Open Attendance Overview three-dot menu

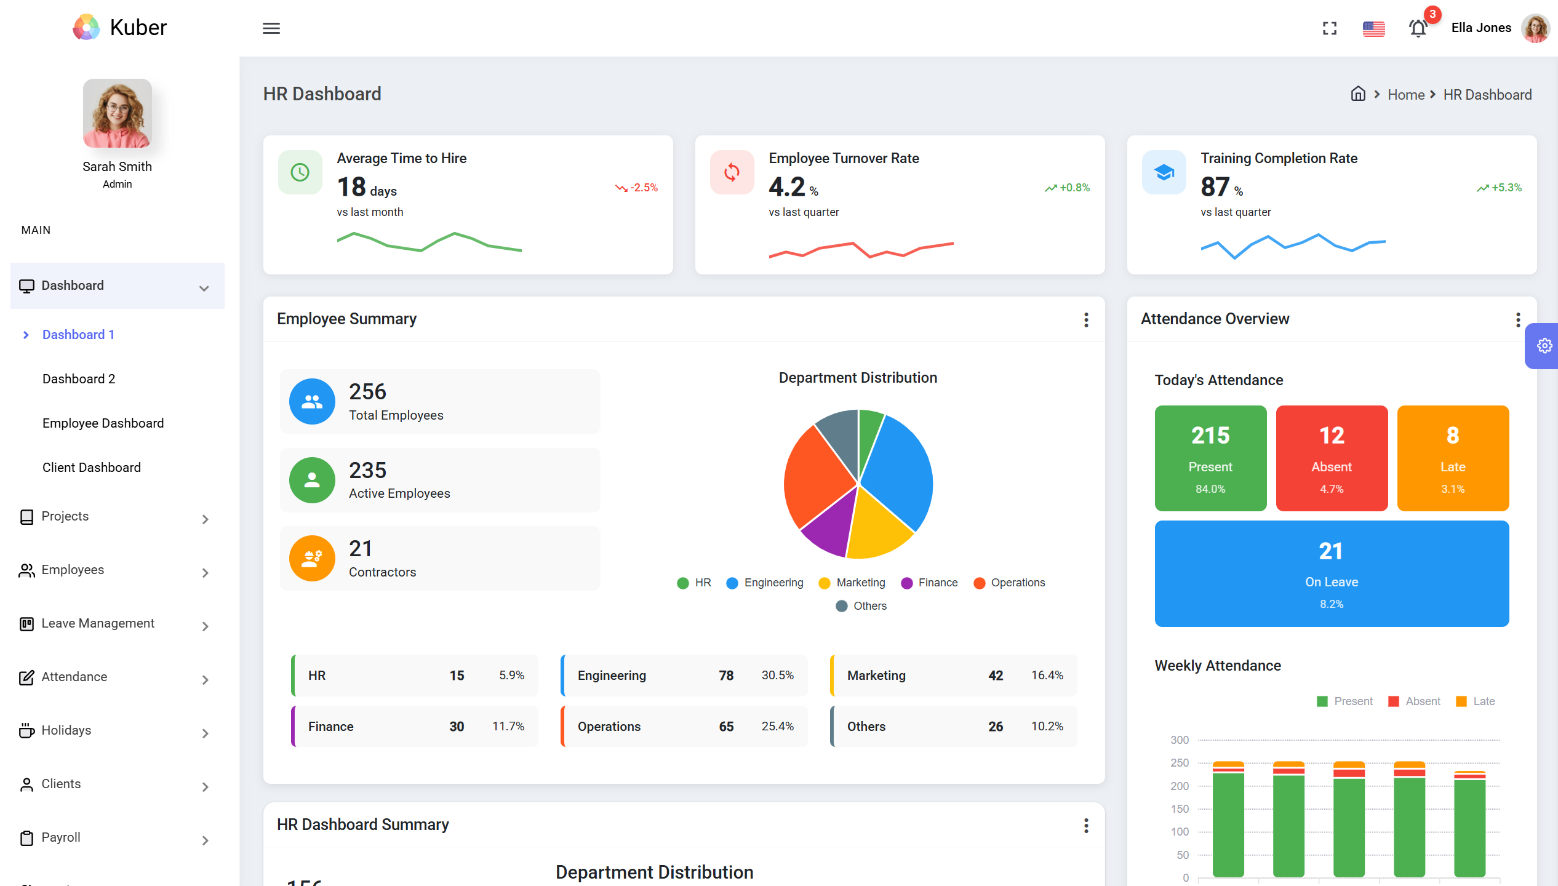click(x=1518, y=319)
